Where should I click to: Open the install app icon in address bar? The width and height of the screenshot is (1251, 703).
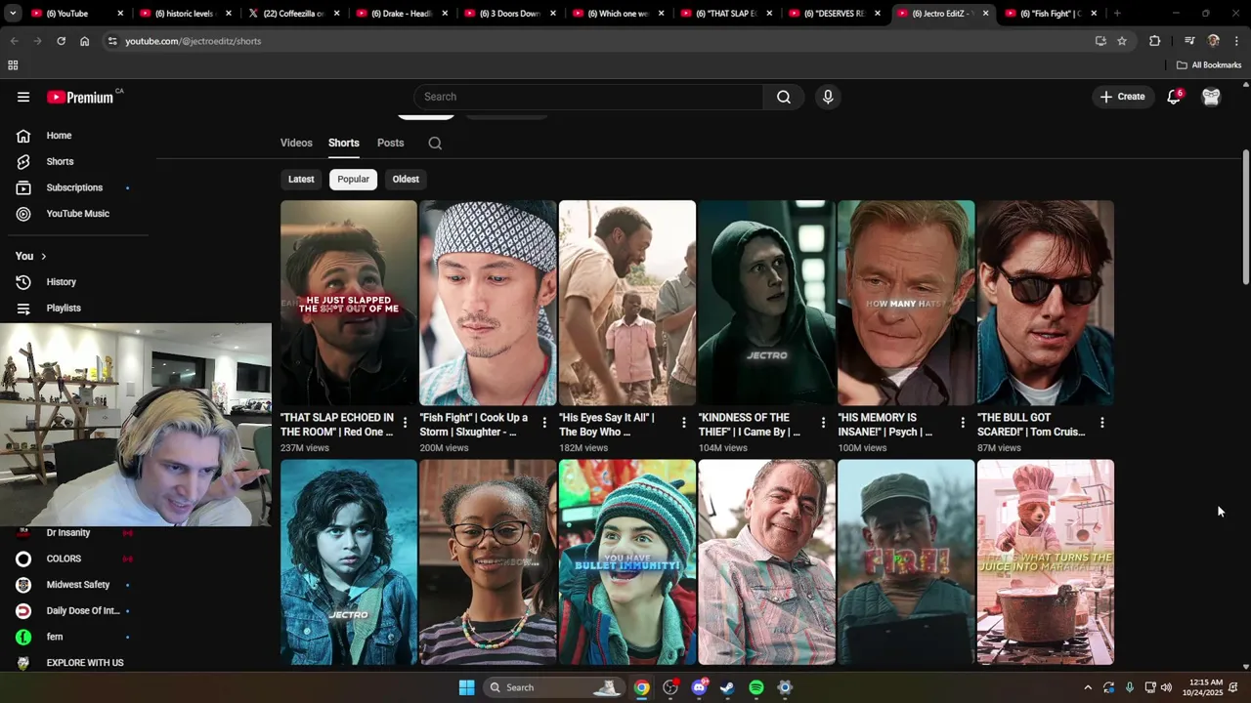pyautogui.click(x=1100, y=41)
